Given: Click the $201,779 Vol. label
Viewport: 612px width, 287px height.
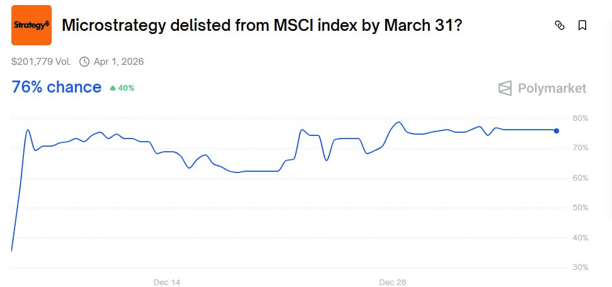Looking at the screenshot, I should tap(42, 62).
